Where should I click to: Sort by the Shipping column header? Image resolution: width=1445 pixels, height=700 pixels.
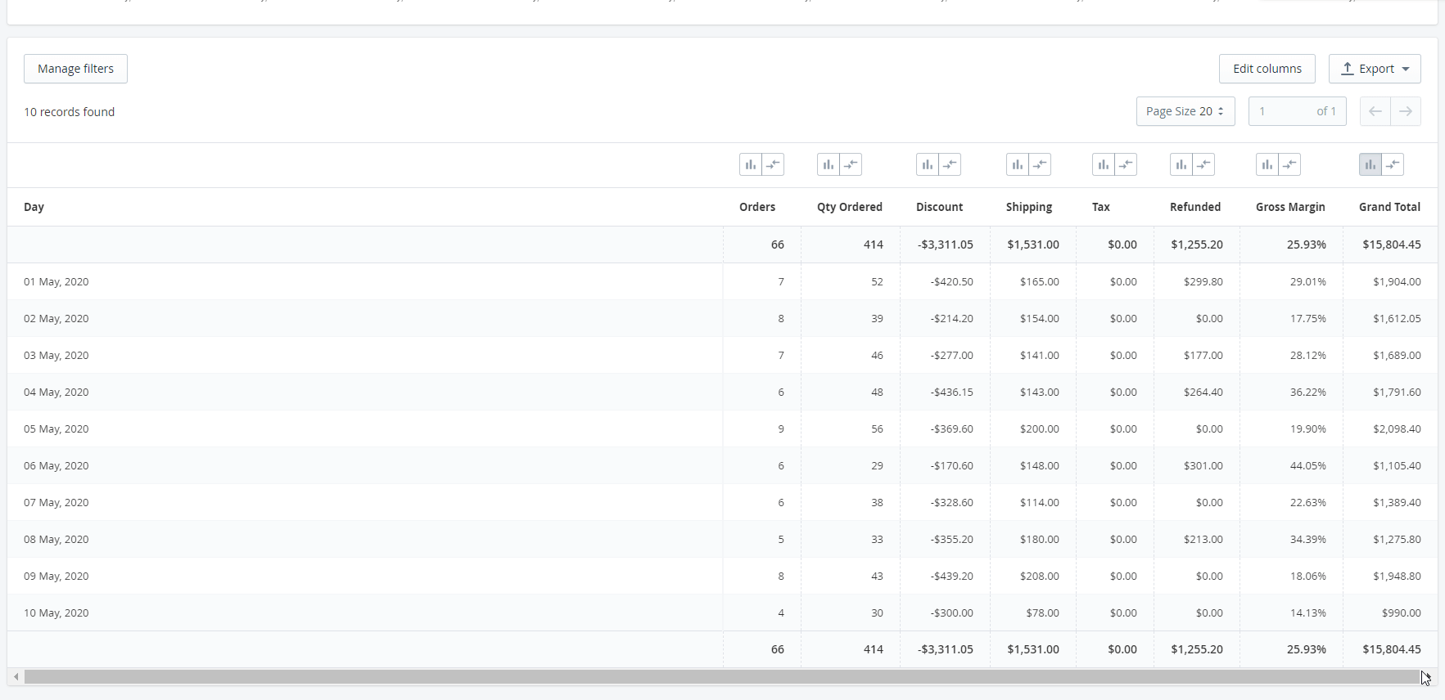(1029, 207)
